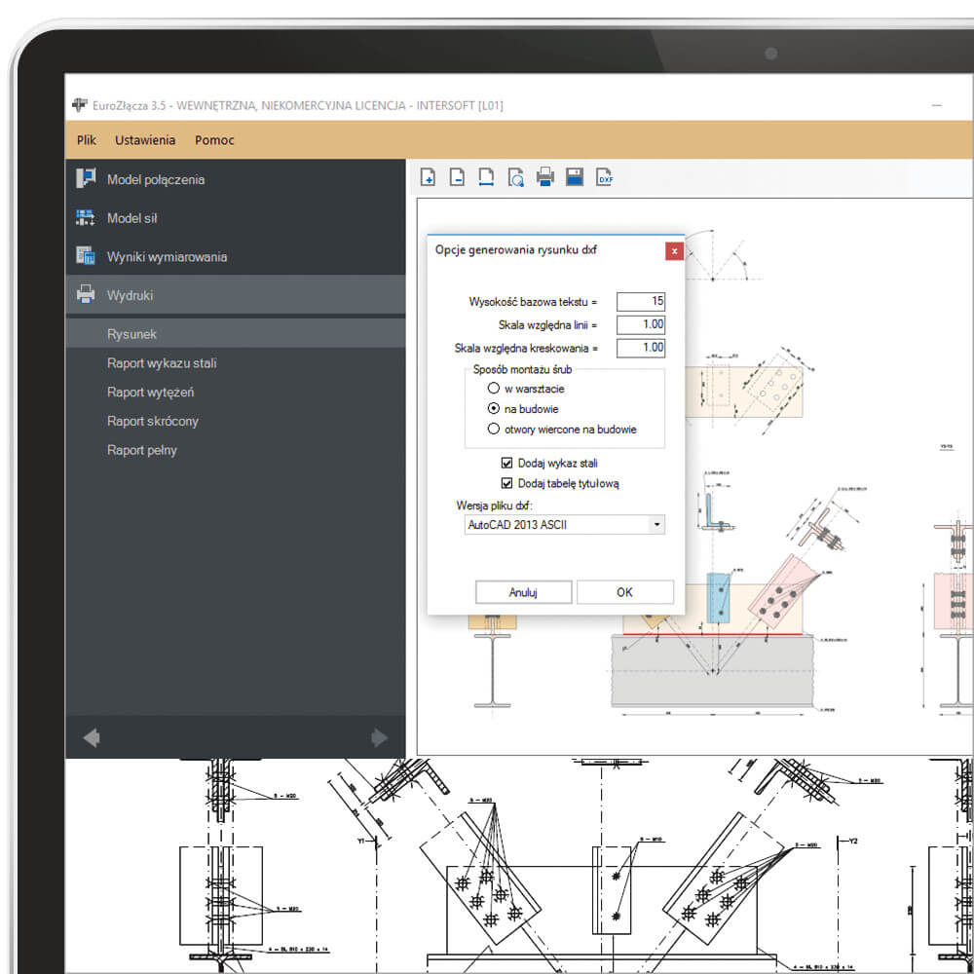Click the dialog title 'Opcje generowania rysunku dxf'

point(515,249)
